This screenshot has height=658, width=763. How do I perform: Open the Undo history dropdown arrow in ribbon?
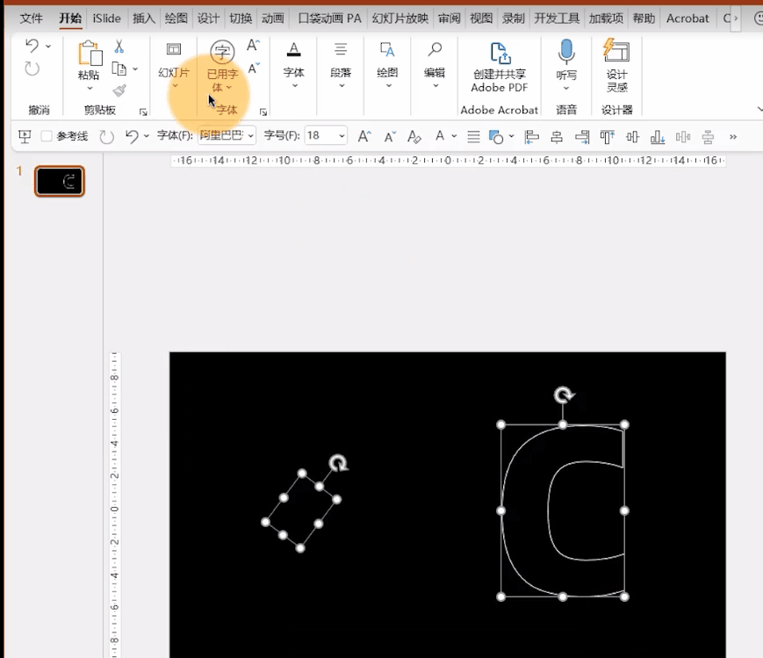pyautogui.click(x=48, y=47)
